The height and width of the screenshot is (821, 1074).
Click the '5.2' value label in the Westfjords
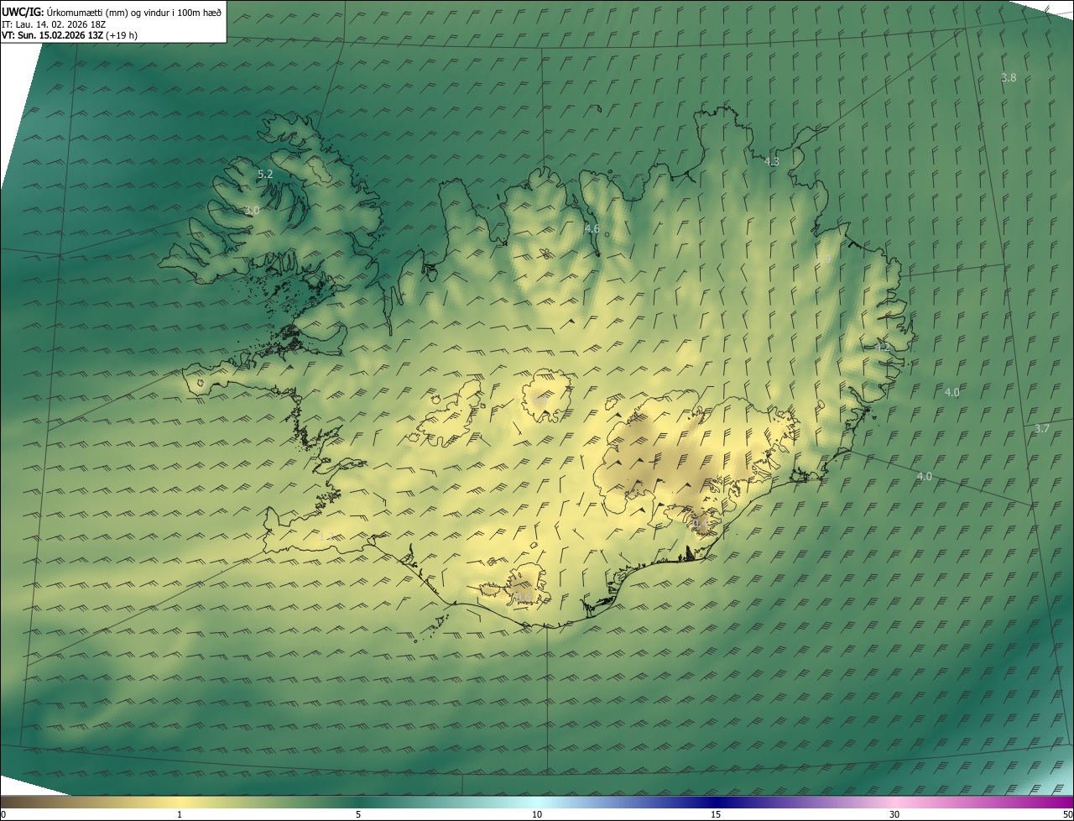265,174
